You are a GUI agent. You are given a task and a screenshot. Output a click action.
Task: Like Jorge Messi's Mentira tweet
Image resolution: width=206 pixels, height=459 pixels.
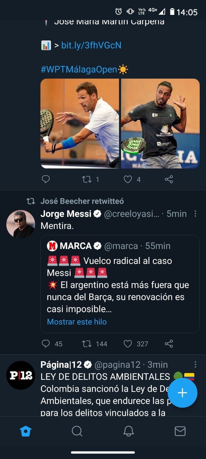pos(128,344)
